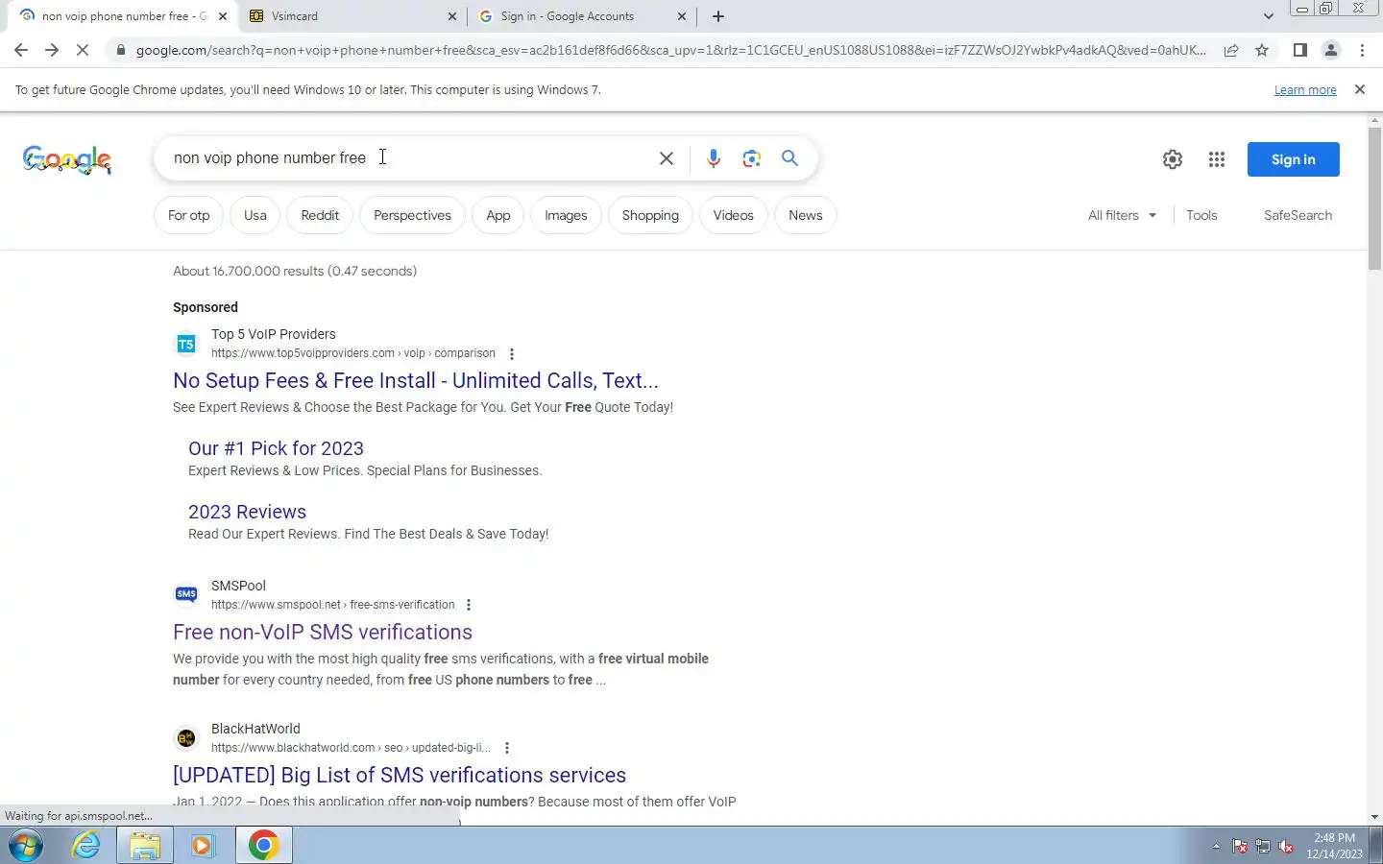This screenshot has height=864, width=1383.
Task: Show hidden system tray icons
Action: point(1216,847)
